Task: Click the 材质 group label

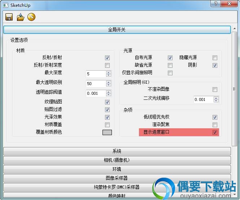Action: (20, 50)
